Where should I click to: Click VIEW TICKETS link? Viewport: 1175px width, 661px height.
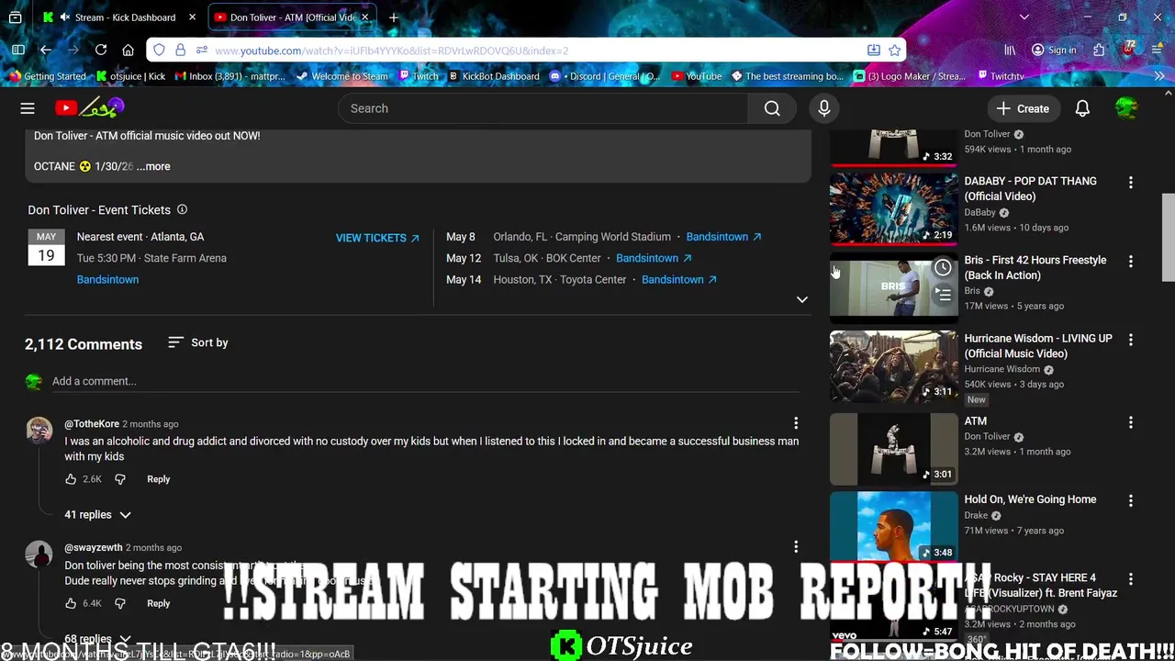click(377, 238)
